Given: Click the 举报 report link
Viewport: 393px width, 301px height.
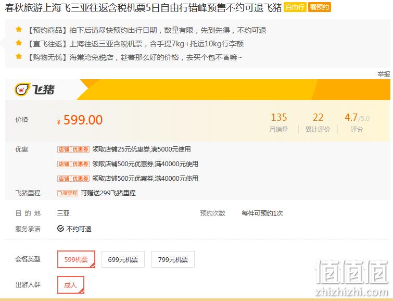Looking at the screenshot, I should (x=384, y=74).
